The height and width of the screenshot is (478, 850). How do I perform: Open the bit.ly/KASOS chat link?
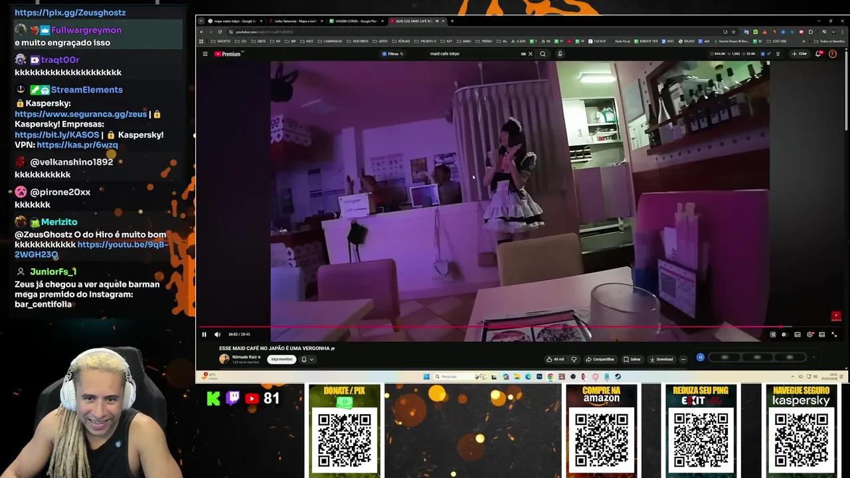pos(56,135)
